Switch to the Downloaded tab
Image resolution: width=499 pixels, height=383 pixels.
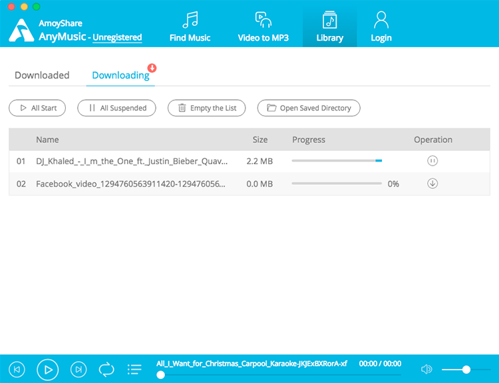click(42, 75)
